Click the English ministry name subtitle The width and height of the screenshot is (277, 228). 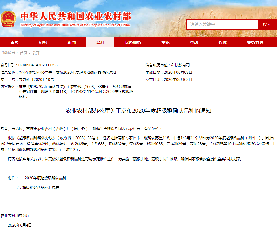click(75, 25)
